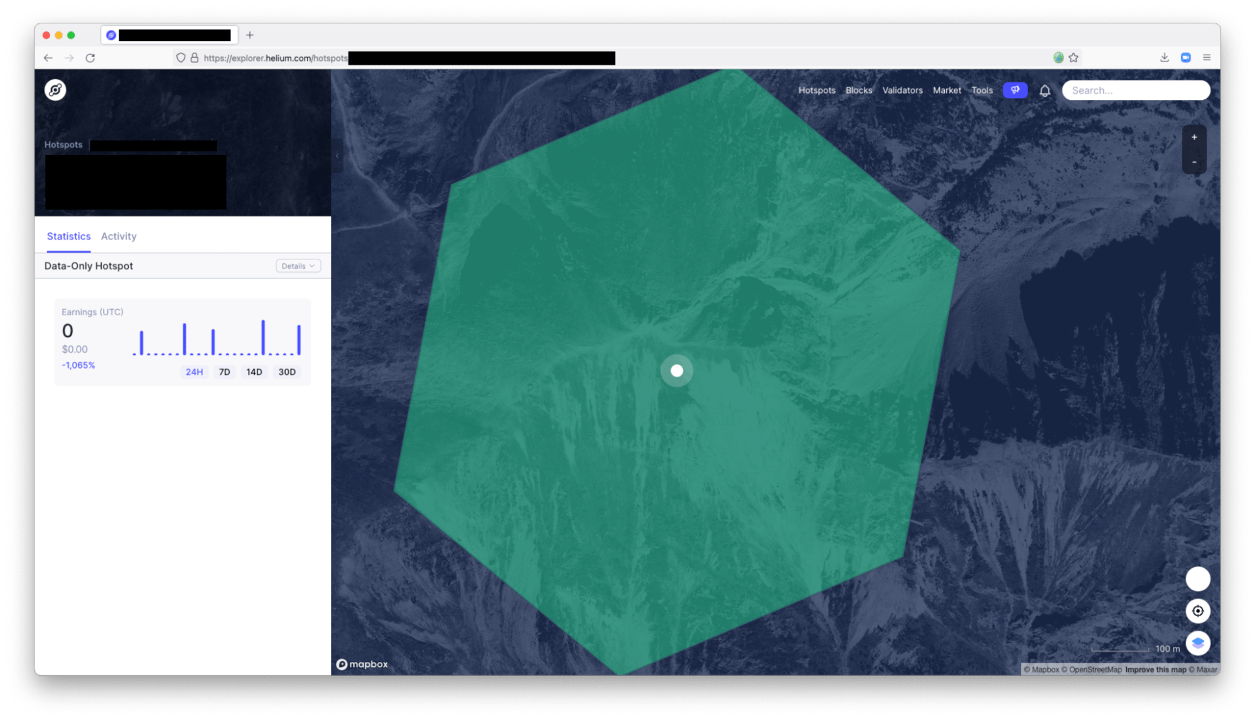Zoom out using the minus map control
The height and width of the screenshot is (721, 1255).
pyautogui.click(x=1194, y=162)
